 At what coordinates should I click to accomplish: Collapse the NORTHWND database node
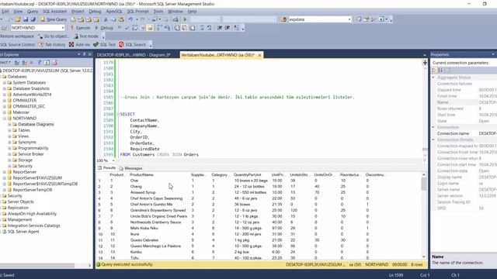pyautogui.click(x=5, y=119)
